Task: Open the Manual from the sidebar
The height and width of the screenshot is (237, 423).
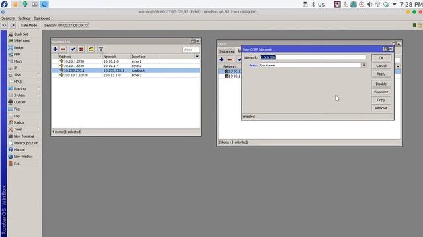Action: coord(19,149)
